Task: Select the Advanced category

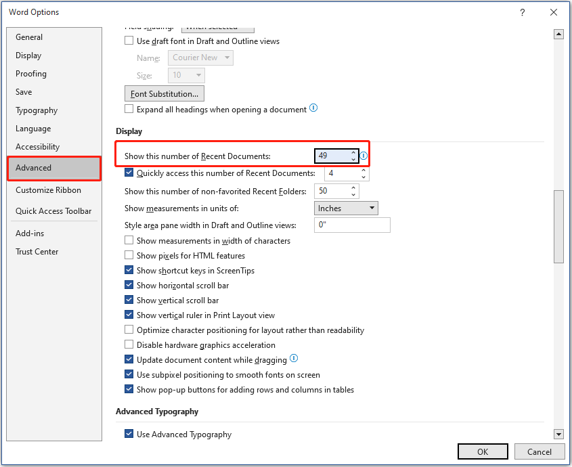Action: (x=54, y=168)
